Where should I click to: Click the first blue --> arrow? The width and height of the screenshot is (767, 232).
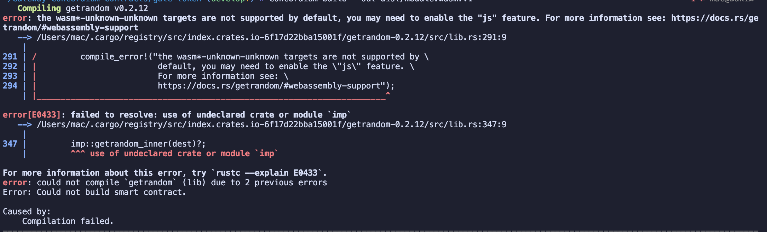click(x=25, y=37)
